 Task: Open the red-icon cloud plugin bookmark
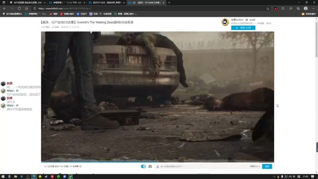(67, 14)
